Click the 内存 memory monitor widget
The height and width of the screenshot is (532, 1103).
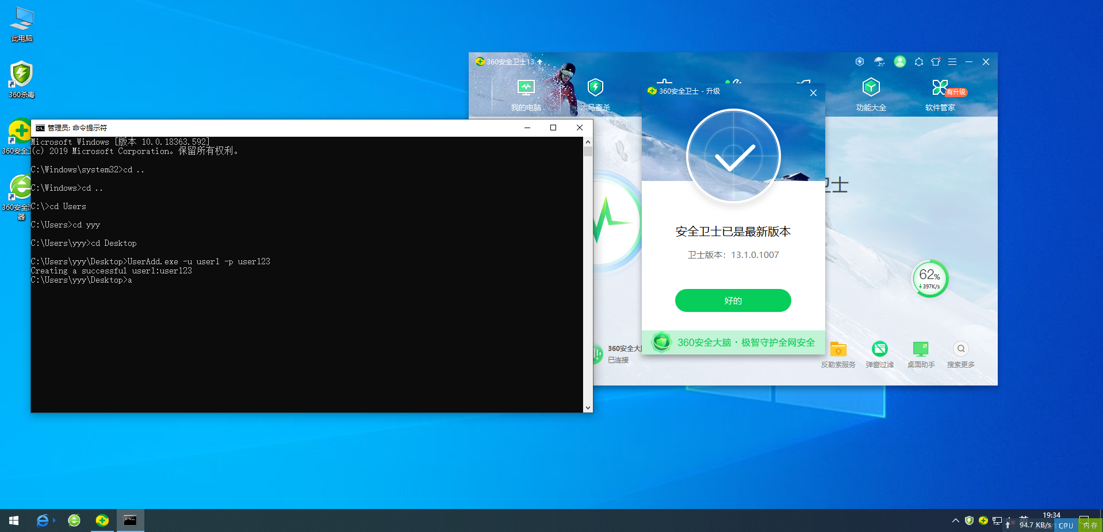[x=1090, y=526]
